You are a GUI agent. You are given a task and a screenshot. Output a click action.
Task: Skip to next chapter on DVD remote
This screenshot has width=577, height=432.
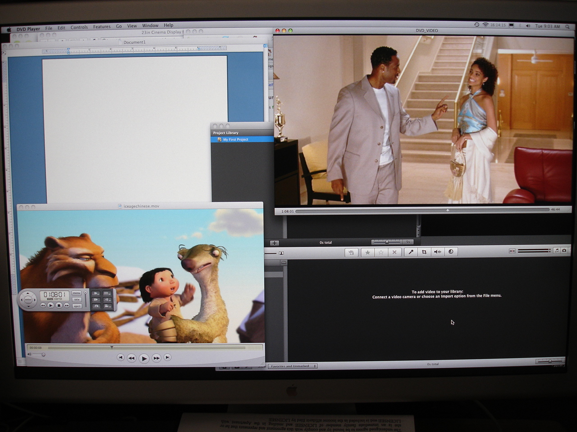click(x=67, y=306)
